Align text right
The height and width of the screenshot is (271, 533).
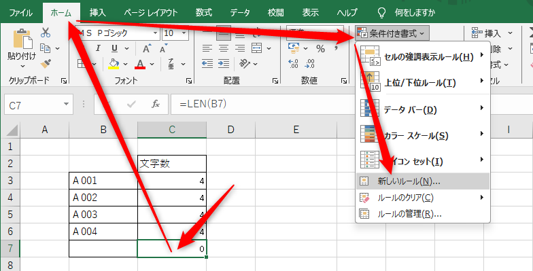click(240, 48)
